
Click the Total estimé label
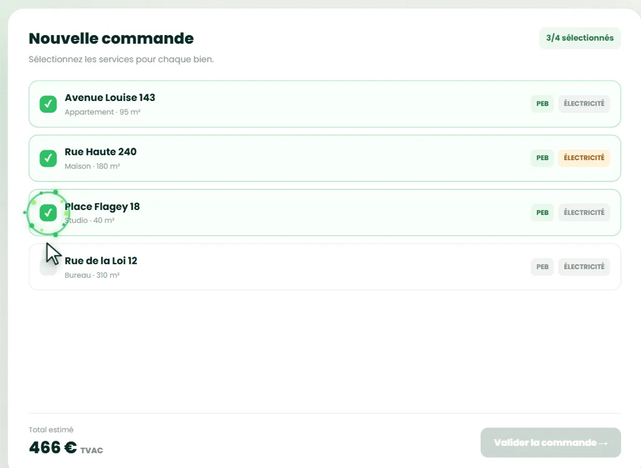[x=51, y=430]
